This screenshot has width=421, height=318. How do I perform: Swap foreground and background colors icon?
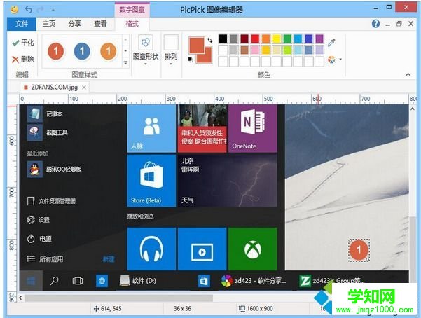click(209, 41)
